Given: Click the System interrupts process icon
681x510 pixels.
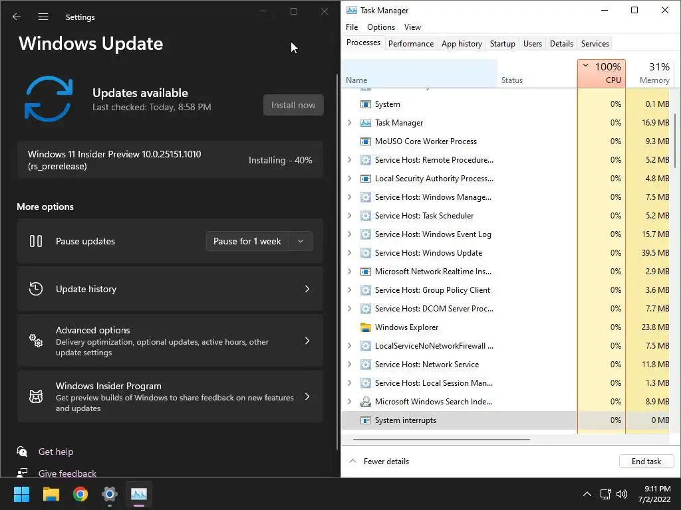Looking at the screenshot, I should tap(366, 420).
